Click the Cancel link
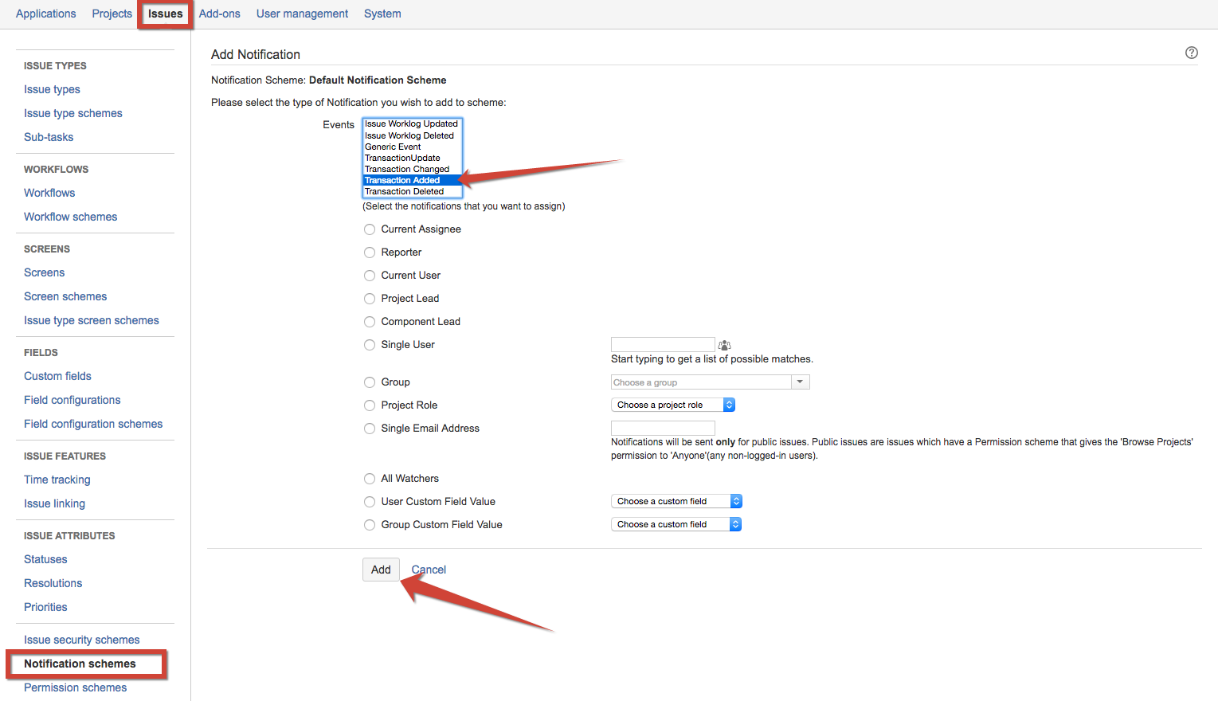 (x=429, y=570)
